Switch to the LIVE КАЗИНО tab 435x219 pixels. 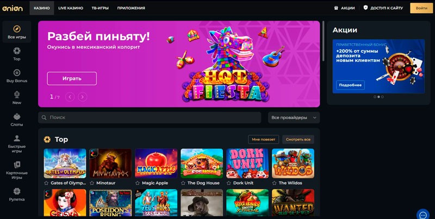(x=71, y=8)
